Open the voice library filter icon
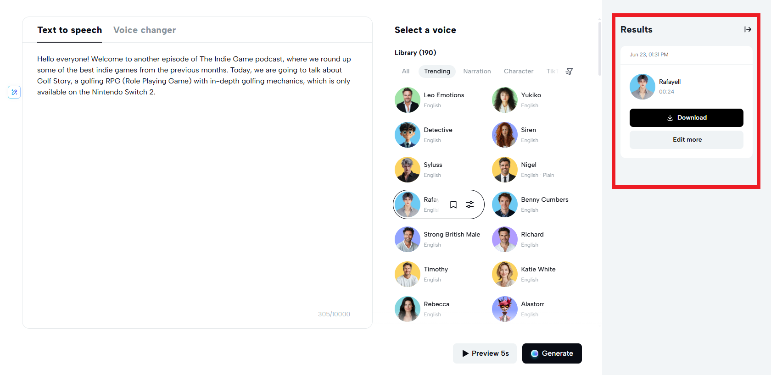This screenshot has width=771, height=375. click(569, 72)
